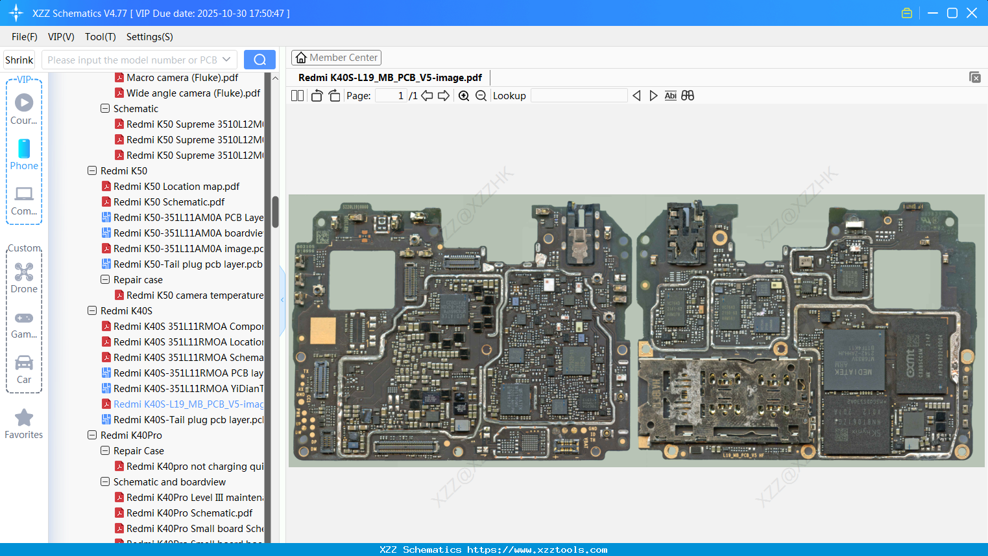Collapse the Redmi K50 tree node

(x=91, y=170)
